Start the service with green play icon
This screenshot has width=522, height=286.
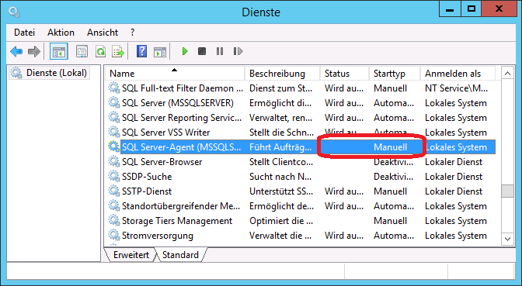[185, 51]
